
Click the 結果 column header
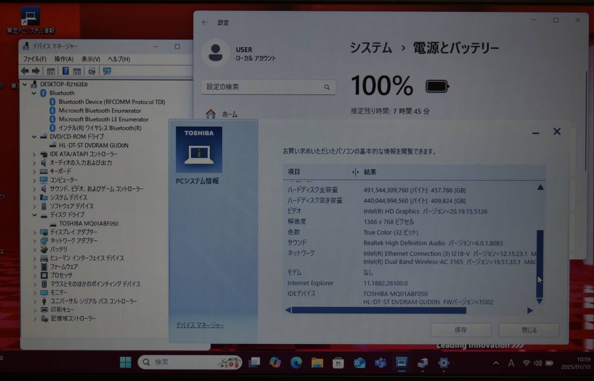pos(370,172)
